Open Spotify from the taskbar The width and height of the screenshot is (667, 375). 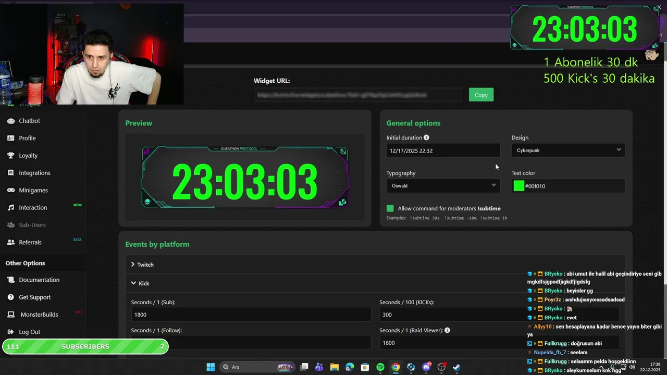[x=380, y=367]
